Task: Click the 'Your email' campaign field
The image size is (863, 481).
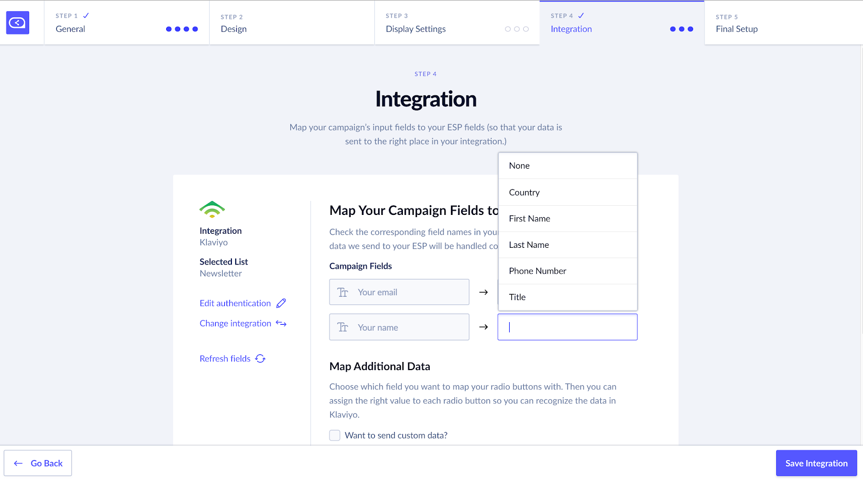Action: [x=399, y=292]
